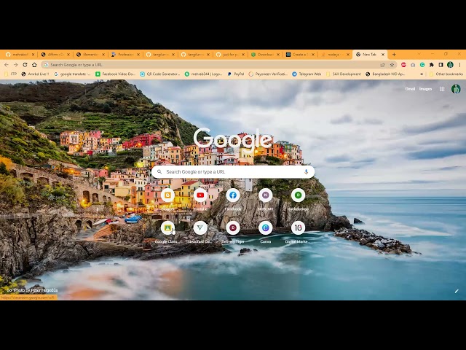Open the Telegram Web bookmark
Viewport: 466px width, 350px height.
point(307,74)
